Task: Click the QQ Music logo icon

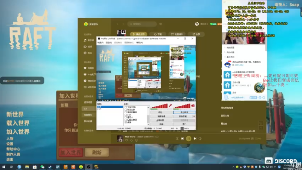Action: (x=86, y=24)
